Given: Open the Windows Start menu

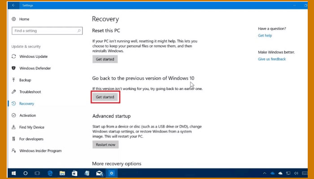Looking at the screenshot, I should coord(13,173).
